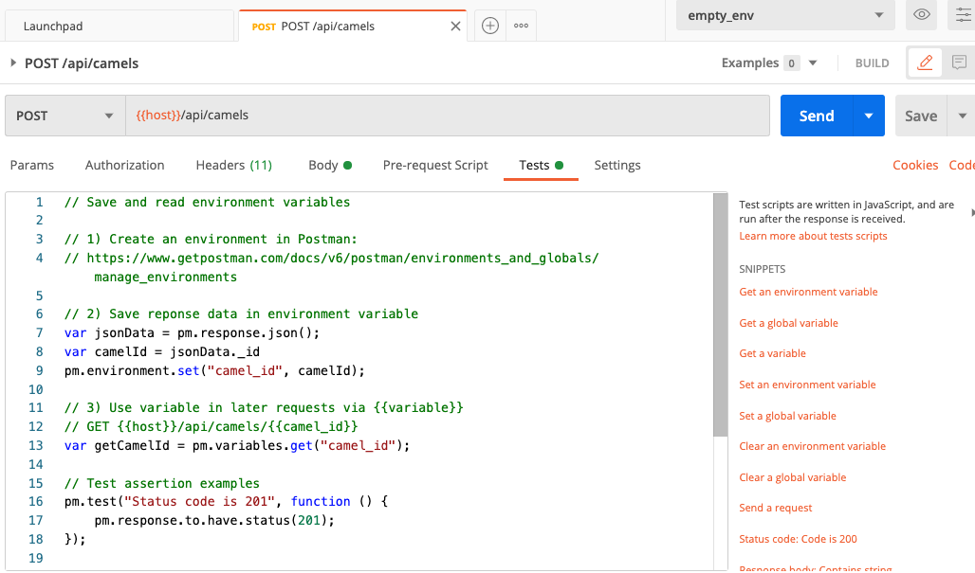This screenshot has width=975, height=573.
Task: Place cursor on code line 9 pm.environment.set
Action: (214, 370)
